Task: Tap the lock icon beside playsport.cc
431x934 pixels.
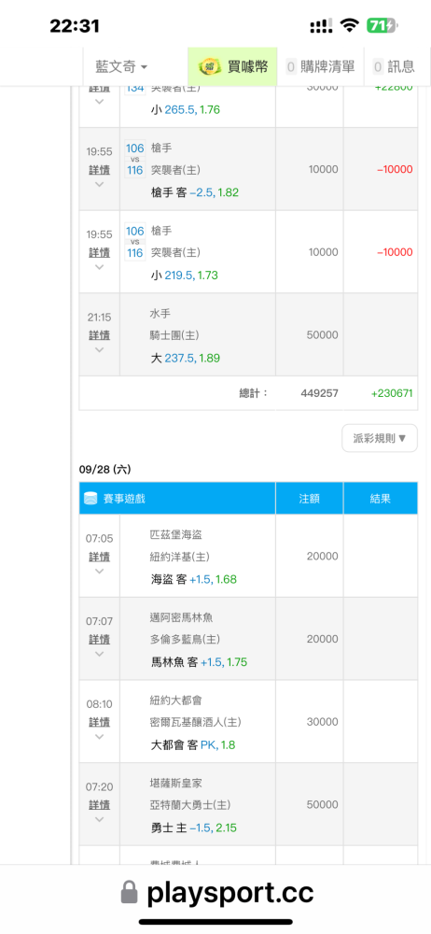Action: pos(129,893)
